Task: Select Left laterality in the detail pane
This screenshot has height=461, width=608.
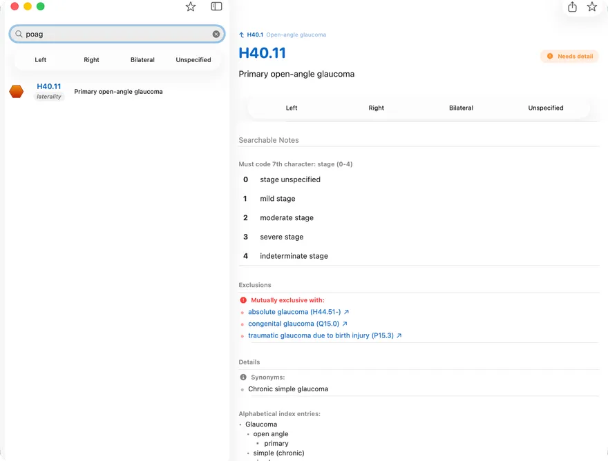Action: click(x=292, y=108)
